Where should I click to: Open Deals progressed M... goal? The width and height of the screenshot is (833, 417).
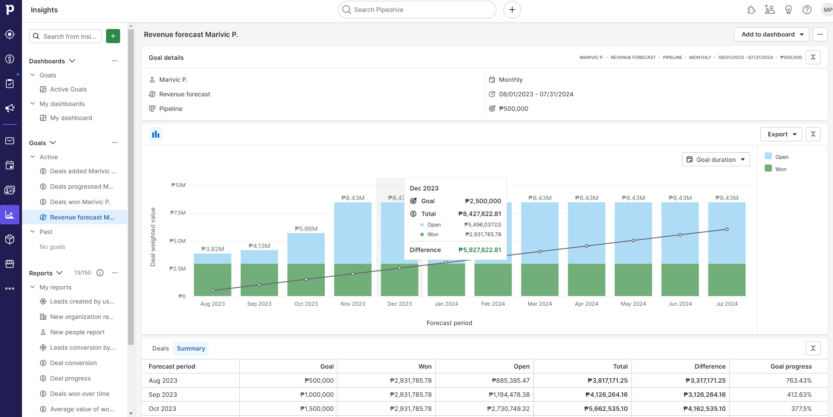[x=82, y=187]
